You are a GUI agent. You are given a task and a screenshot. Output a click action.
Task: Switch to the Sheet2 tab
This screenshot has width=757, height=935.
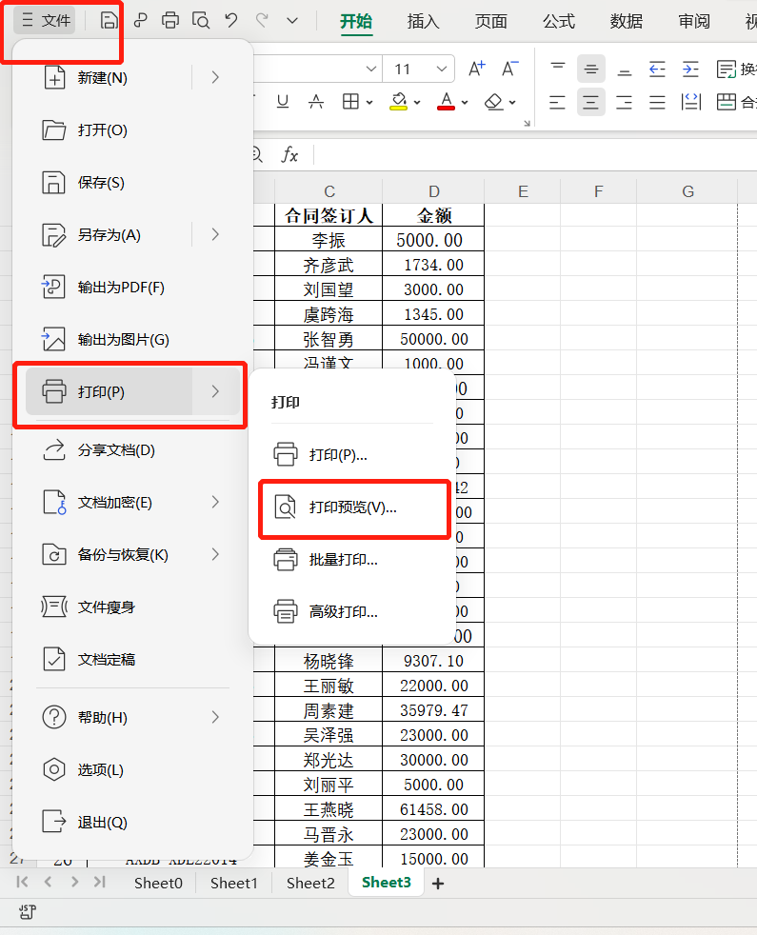[310, 884]
